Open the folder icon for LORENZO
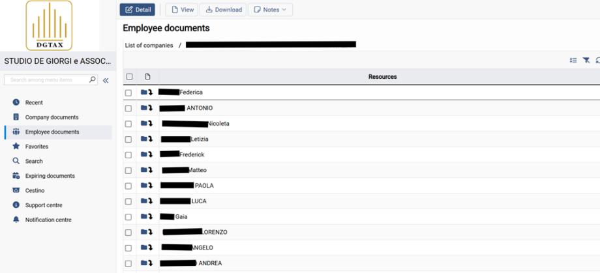 pos(145,232)
